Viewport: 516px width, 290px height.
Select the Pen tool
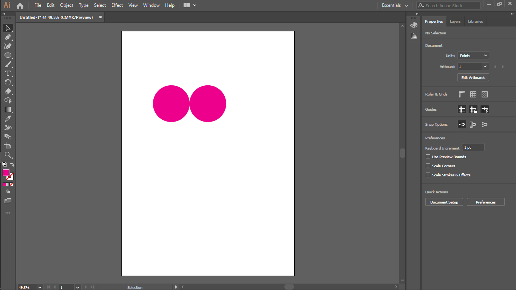click(x=8, y=37)
